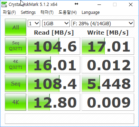Run all benchmarks with All button

[x=16, y=27]
